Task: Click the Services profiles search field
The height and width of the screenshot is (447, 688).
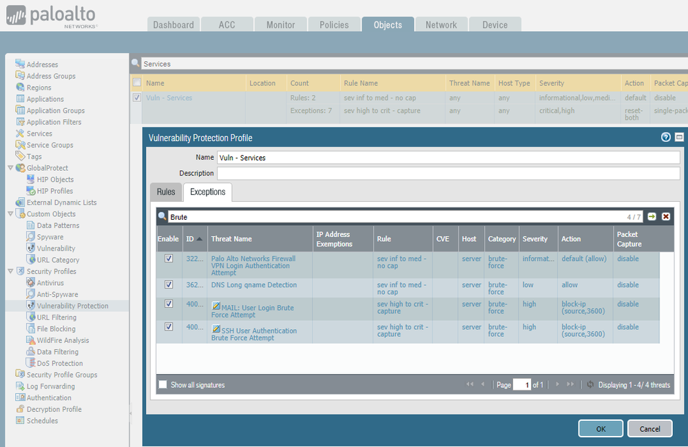Action: (x=415, y=63)
